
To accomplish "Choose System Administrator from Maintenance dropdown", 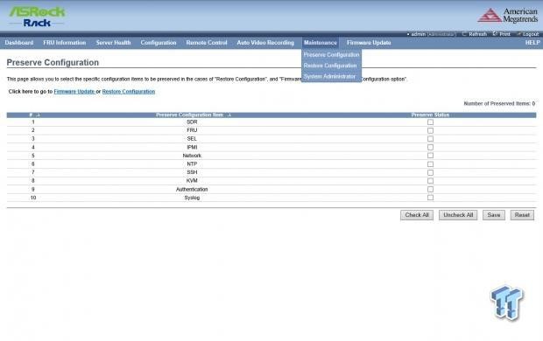I will pyautogui.click(x=329, y=76).
